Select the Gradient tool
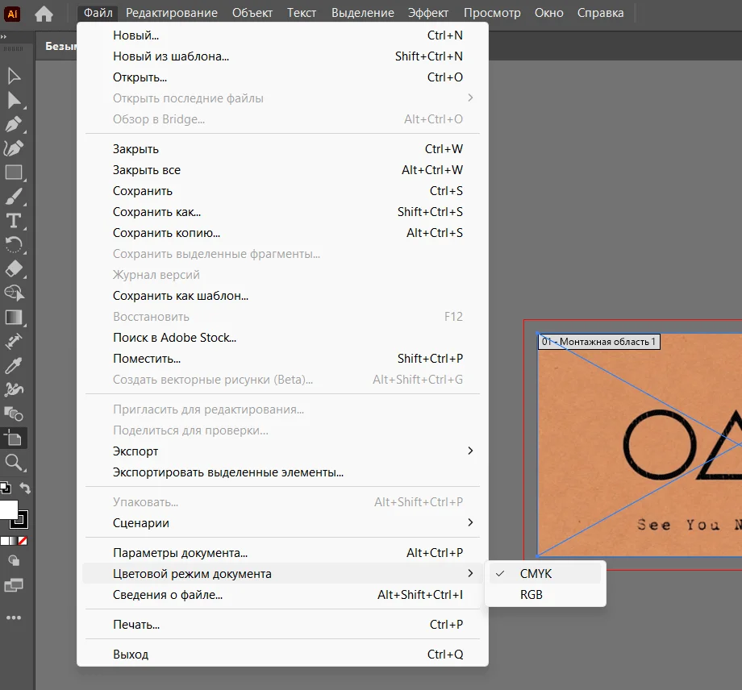This screenshot has height=690, width=742. (x=14, y=317)
